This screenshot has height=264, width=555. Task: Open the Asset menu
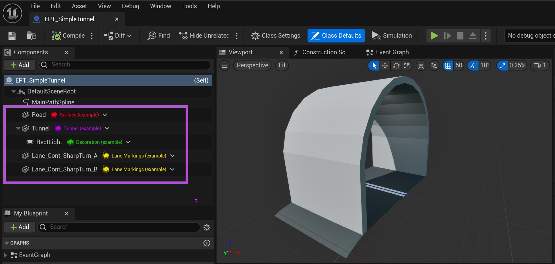click(79, 6)
